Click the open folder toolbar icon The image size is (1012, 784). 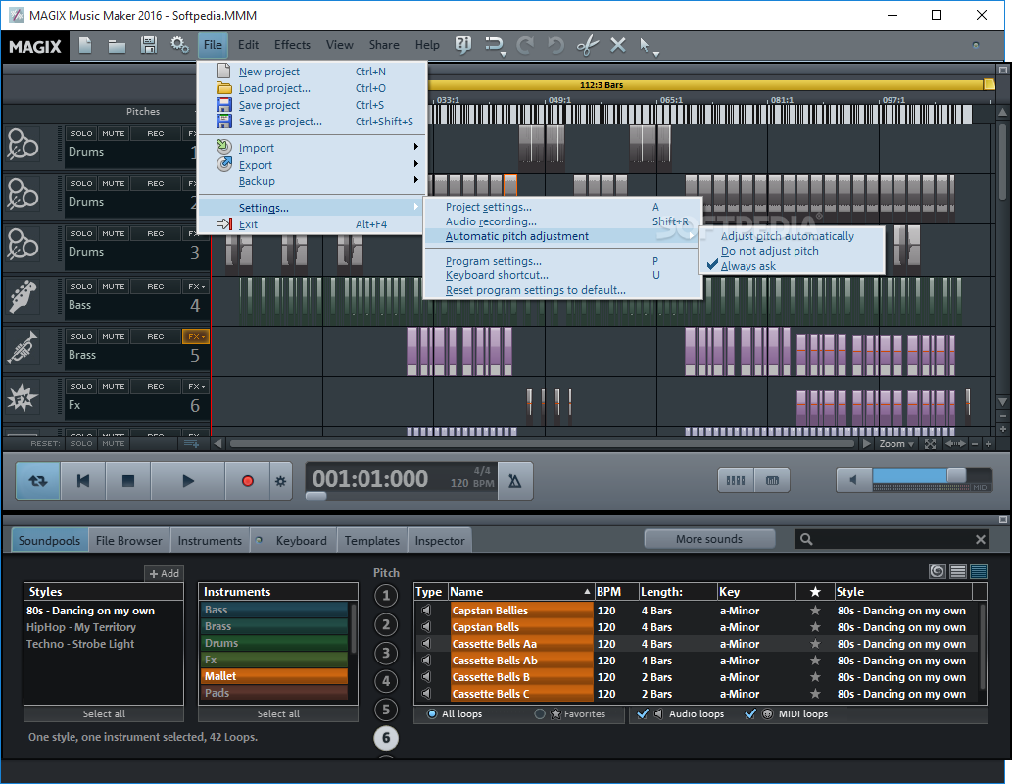click(117, 46)
